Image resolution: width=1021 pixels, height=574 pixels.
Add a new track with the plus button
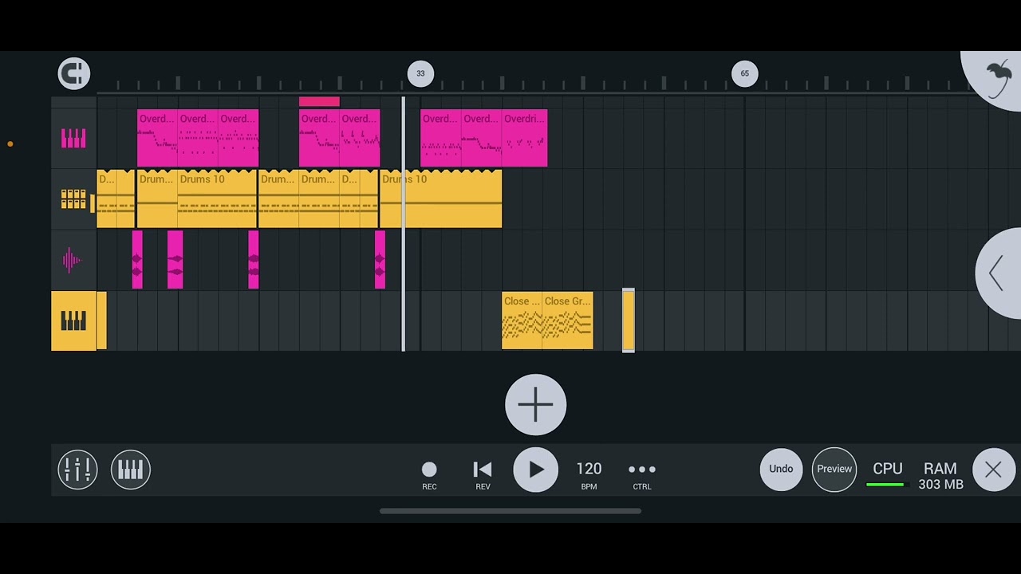[536, 405]
